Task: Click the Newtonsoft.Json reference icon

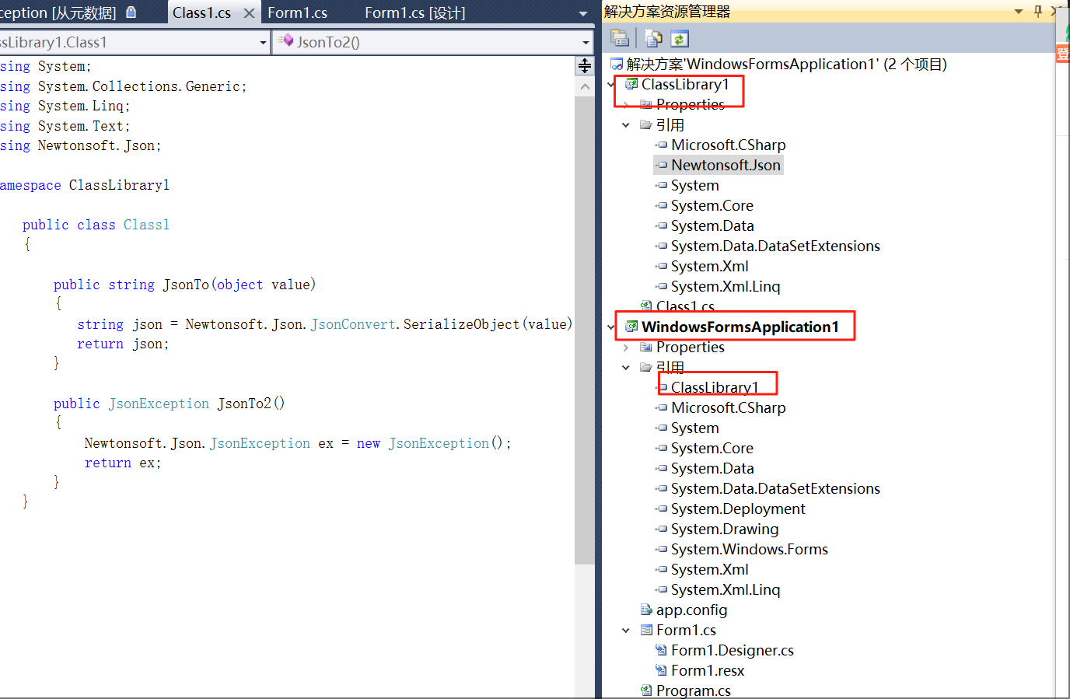Action: pyautogui.click(x=661, y=165)
